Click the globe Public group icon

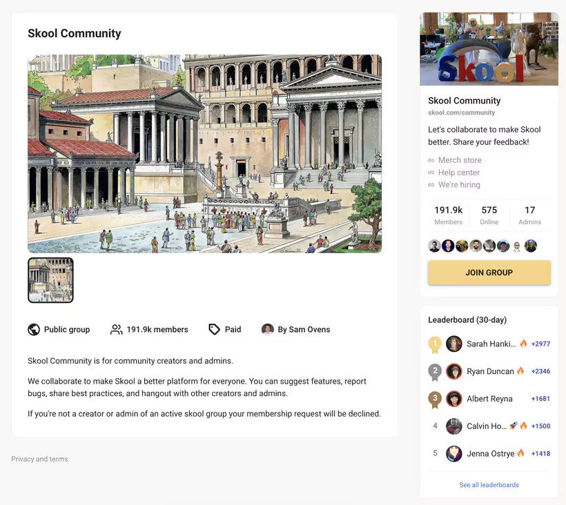[34, 329]
